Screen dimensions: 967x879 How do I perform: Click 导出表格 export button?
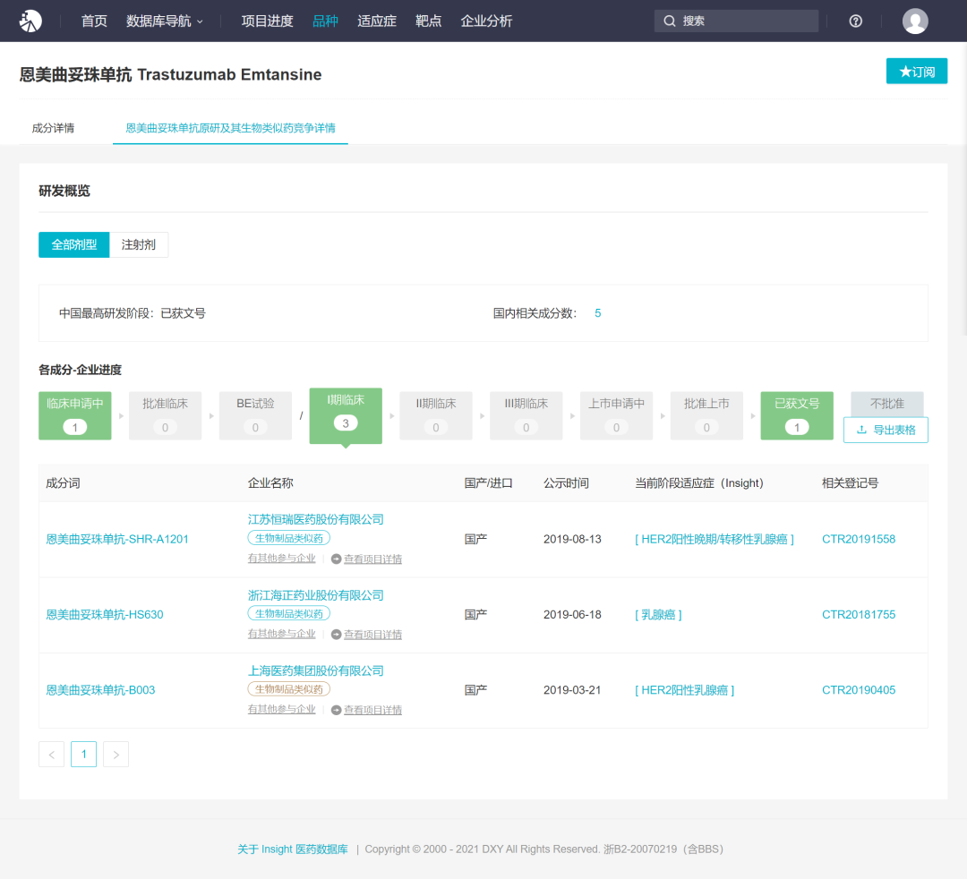(x=886, y=430)
